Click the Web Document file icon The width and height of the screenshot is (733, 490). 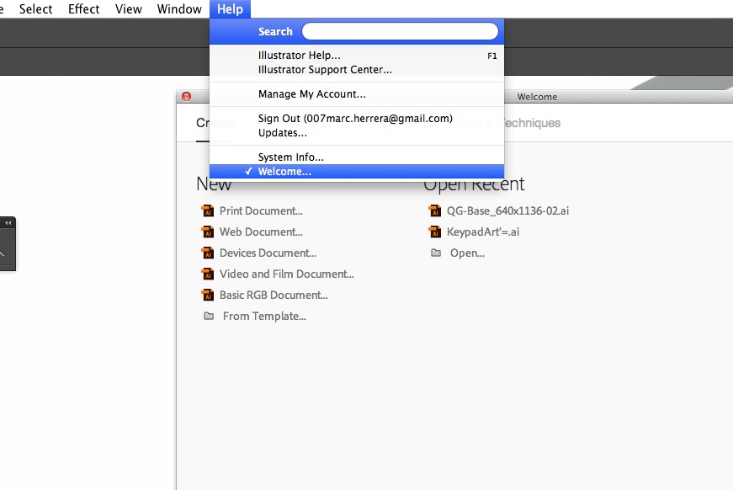click(x=208, y=232)
